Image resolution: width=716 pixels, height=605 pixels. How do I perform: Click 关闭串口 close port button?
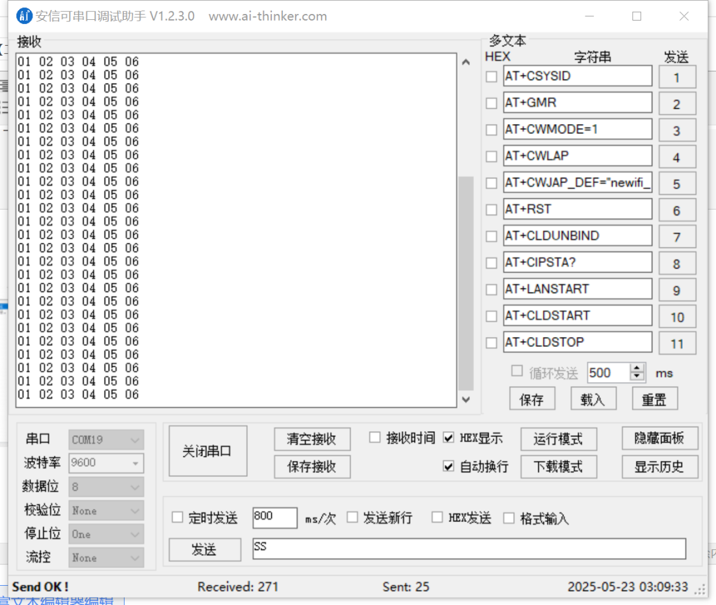click(x=208, y=451)
